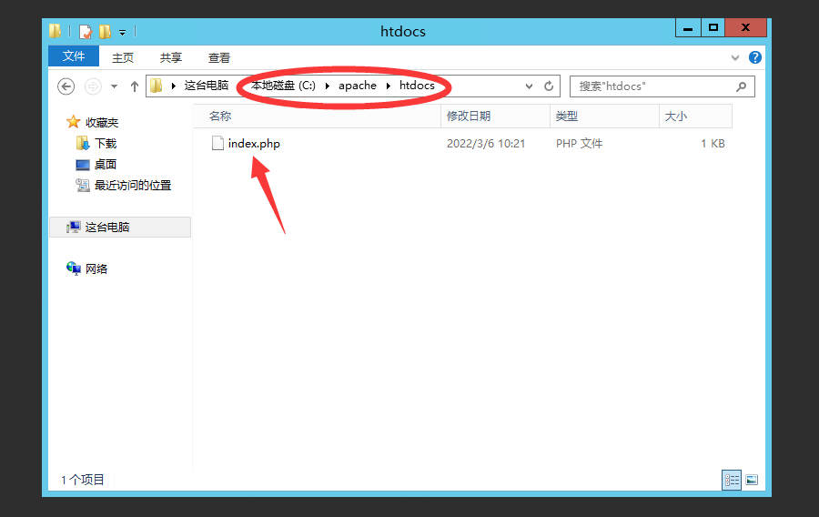Screen dimensions: 819x517
Task: Click the search htdocs input field
Action: [662, 86]
